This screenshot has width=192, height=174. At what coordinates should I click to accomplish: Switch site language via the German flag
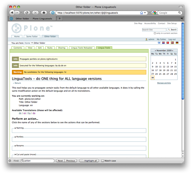click(177, 43)
